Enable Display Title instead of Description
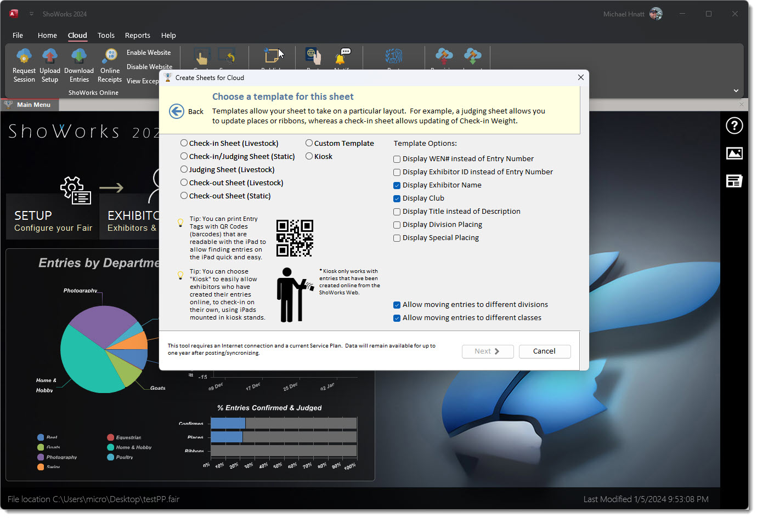 pyautogui.click(x=397, y=212)
